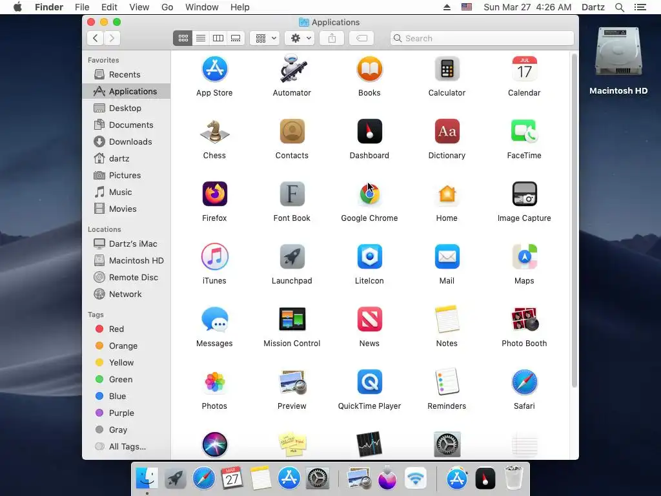Open the File menu
Image resolution: width=661 pixels, height=496 pixels.
[82, 7]
